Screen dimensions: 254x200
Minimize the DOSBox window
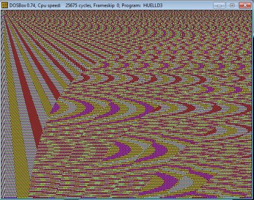219,5
